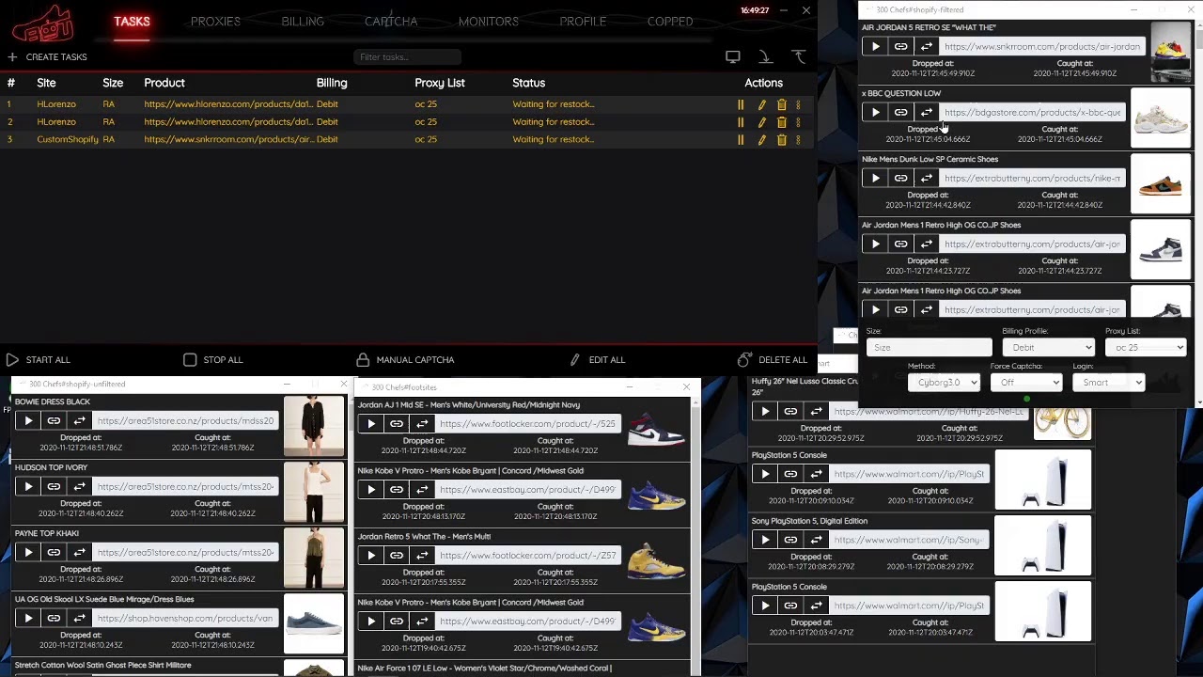1203x677 pixels.
Task: Click play for third extrabutterny Air Jordan 1 Retro
Action: click(x=876, y=309)
